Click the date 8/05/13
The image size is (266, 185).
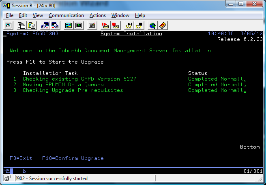(251, 34)
